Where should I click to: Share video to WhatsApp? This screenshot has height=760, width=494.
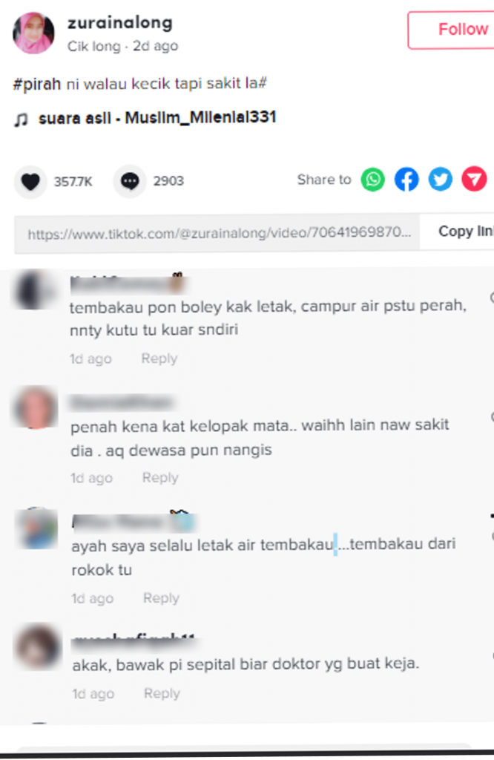point(372,180)
